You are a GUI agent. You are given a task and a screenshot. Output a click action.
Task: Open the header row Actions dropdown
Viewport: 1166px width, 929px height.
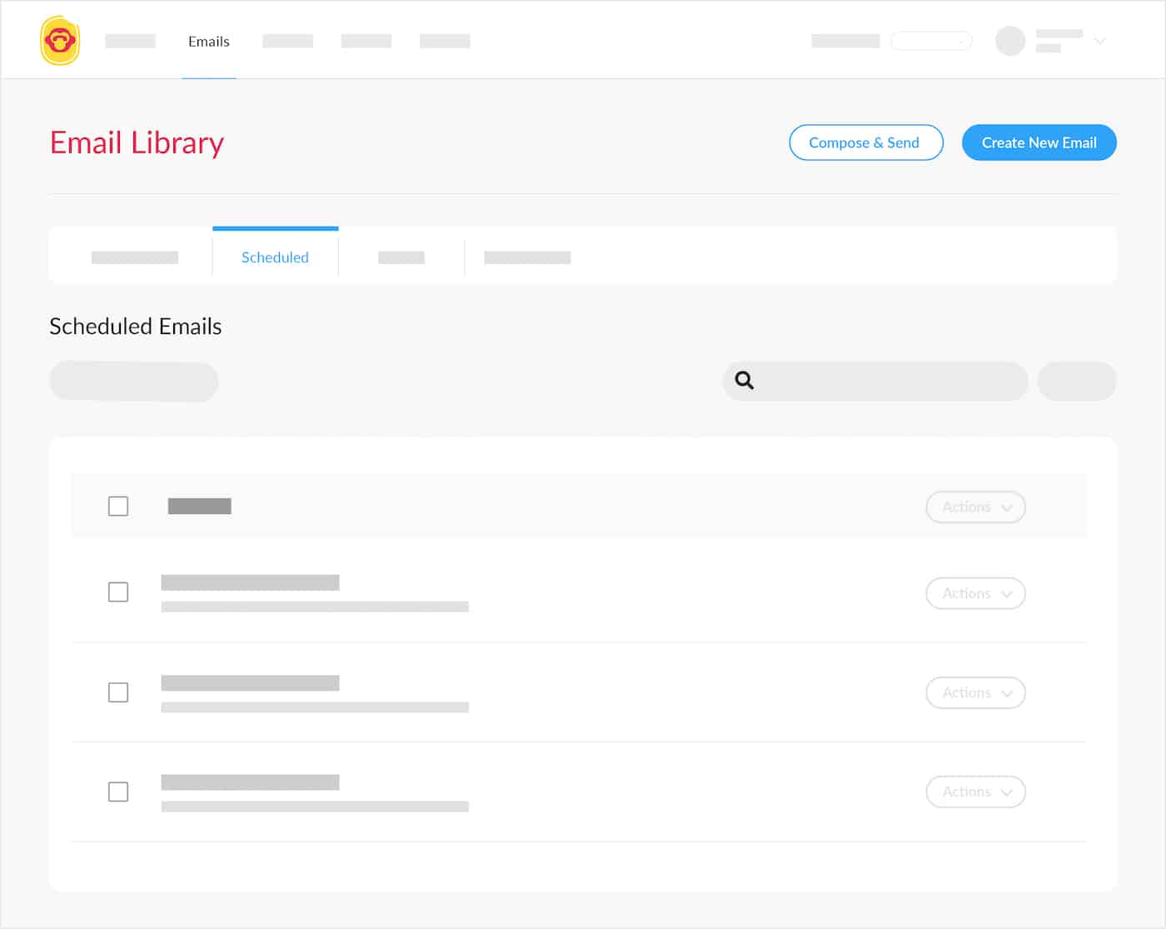[975, 507]
